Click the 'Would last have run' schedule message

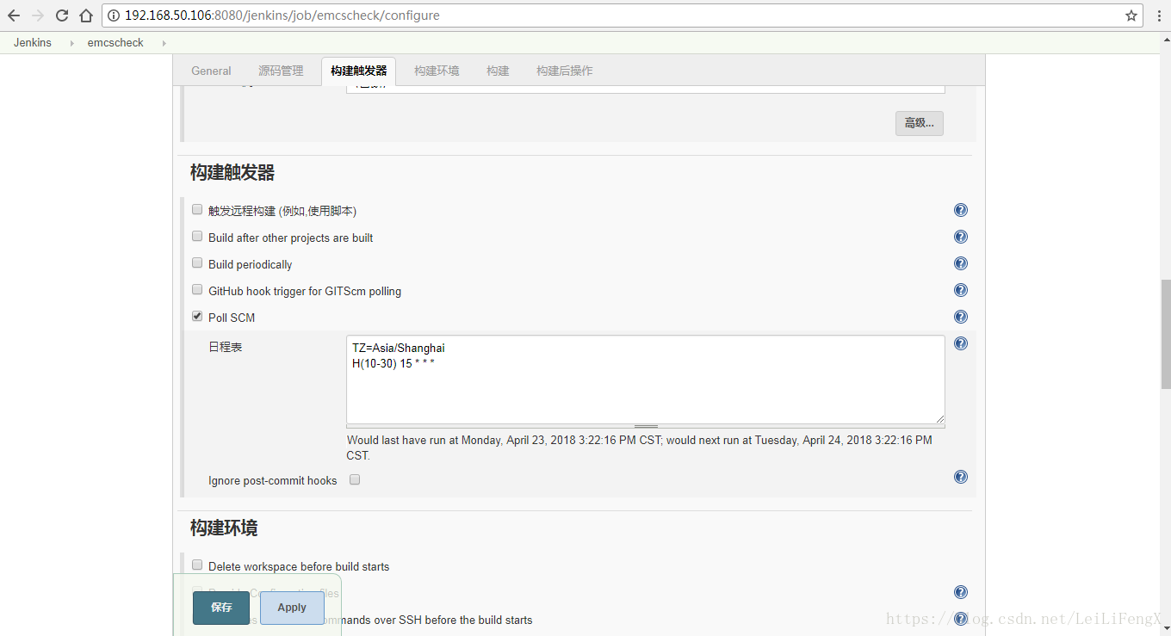point(639,448)
